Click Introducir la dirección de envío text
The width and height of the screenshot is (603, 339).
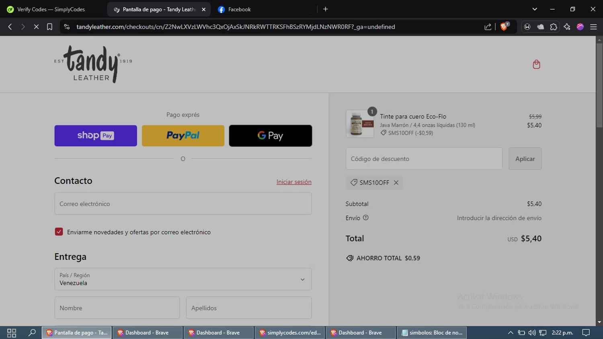(x=499, y=218)
